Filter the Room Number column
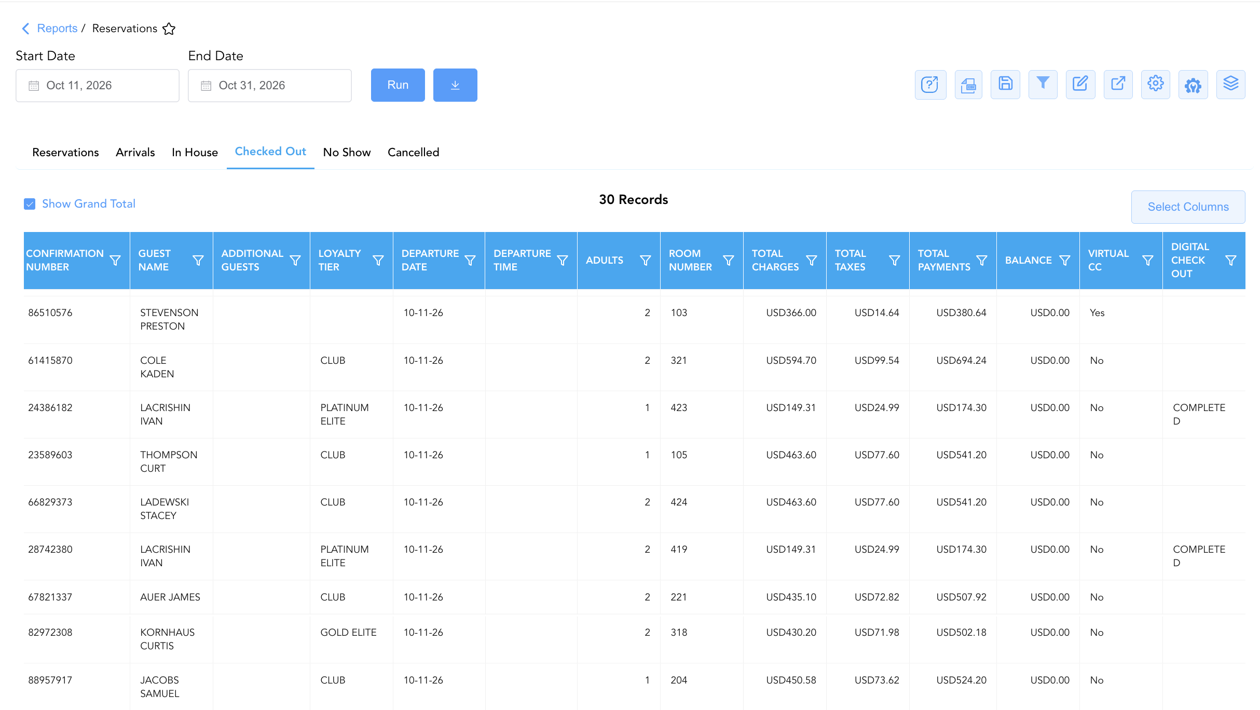 [x=729, y=261]
